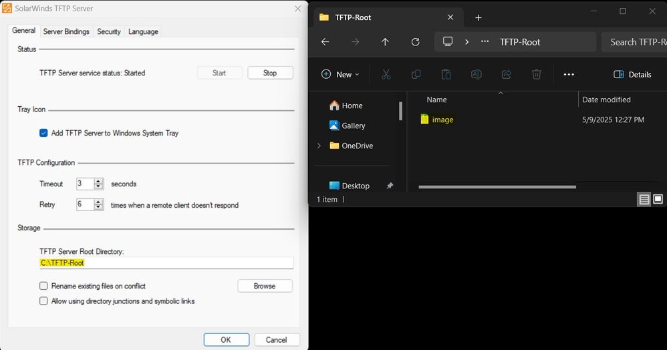Image resolution: width=667 pixels, height=350 pixels.
Task: Click the TFTP Server Root Directory field
Action: point(166,262)
